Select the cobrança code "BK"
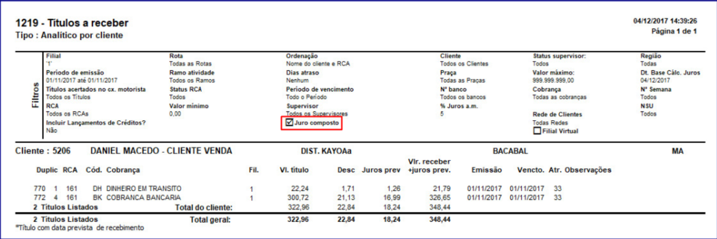The image size is (717, 239). point(96,197)
